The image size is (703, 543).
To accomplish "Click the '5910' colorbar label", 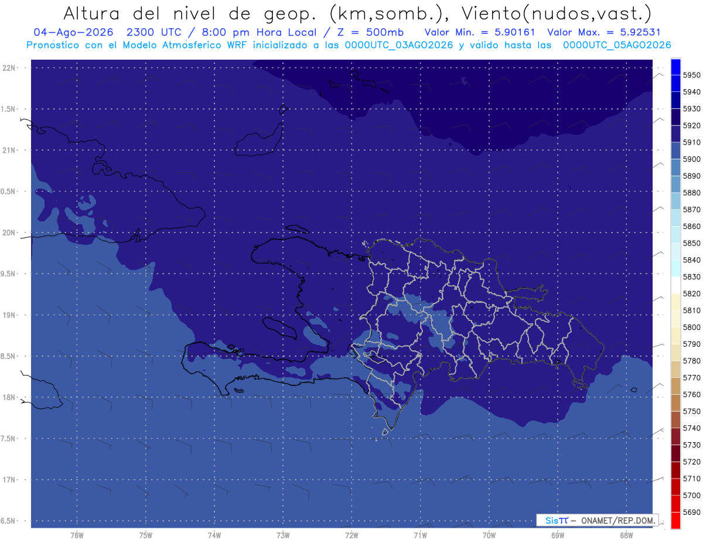I will [692, 142].
